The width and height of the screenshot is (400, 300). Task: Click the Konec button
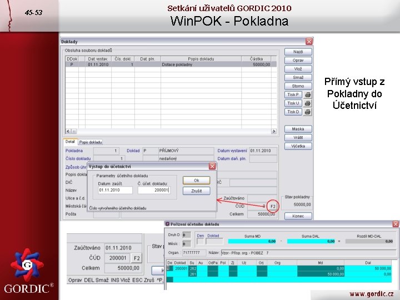(x=298, y=216)
